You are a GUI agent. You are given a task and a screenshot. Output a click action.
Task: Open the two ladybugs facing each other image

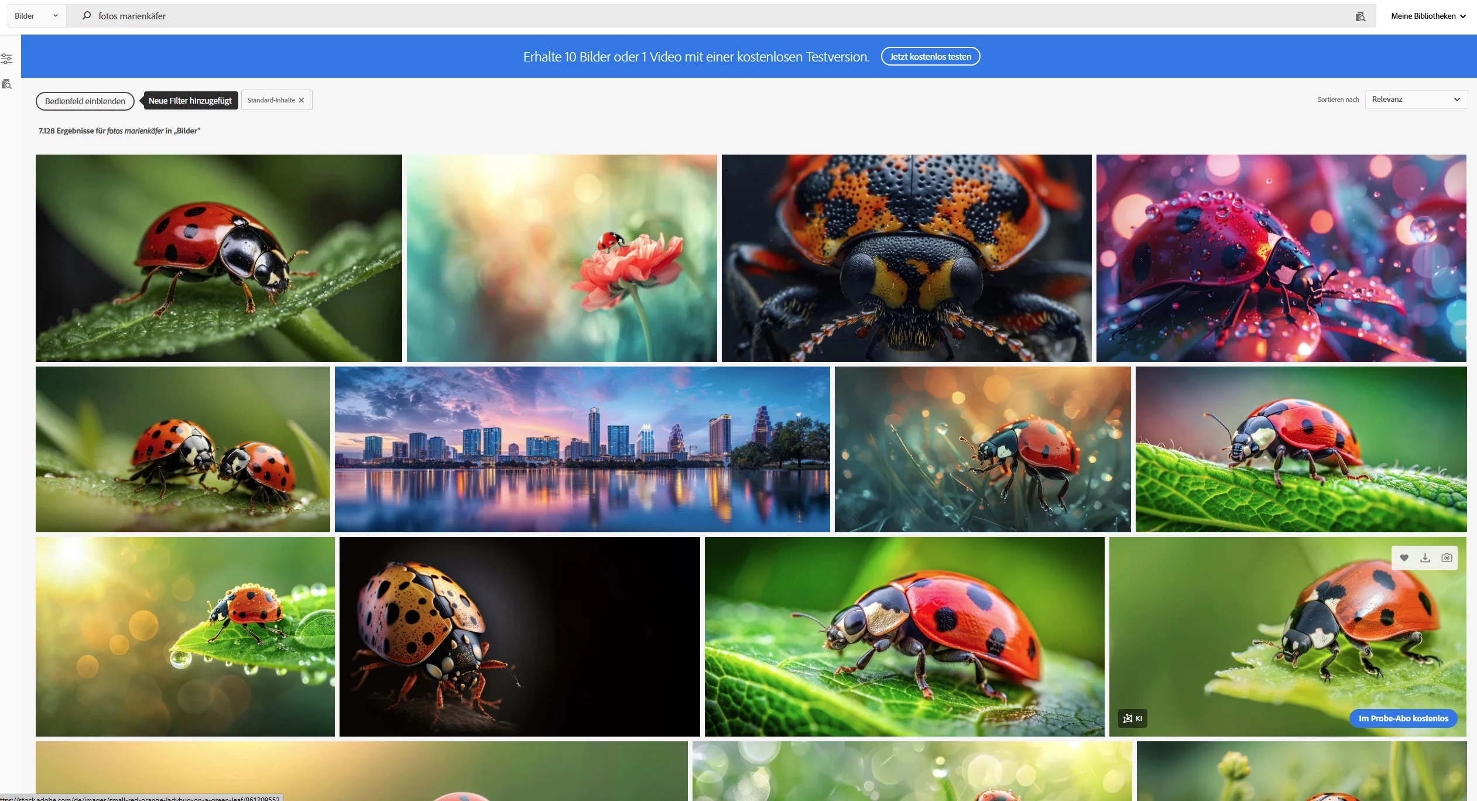point(183,449)
